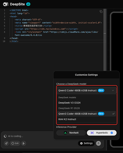Screen dimensions: 123x153
Task: Click the send arrow button
Action: click(x=99, y=143)
